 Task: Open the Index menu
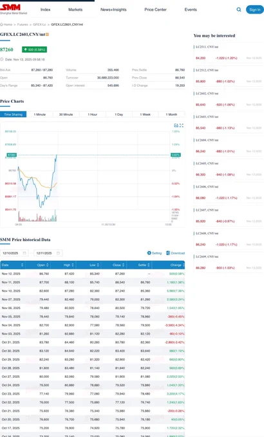46,10
